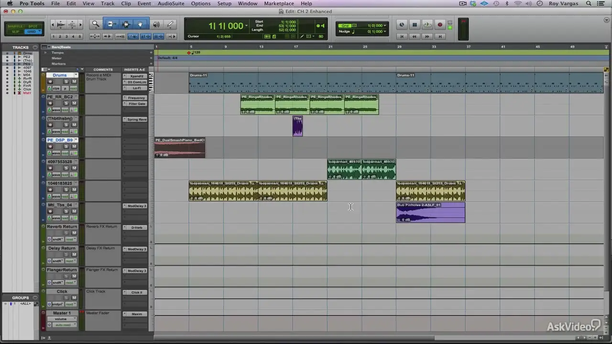Click zoom preset 3 button
The height and width of the screenshot is (344, 612).
click(66, 36)
